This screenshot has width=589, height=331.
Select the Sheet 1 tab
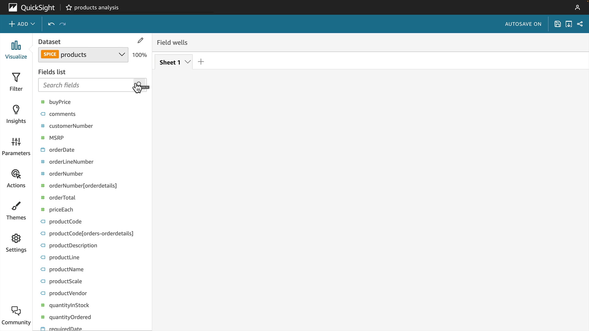pos(170,62)
